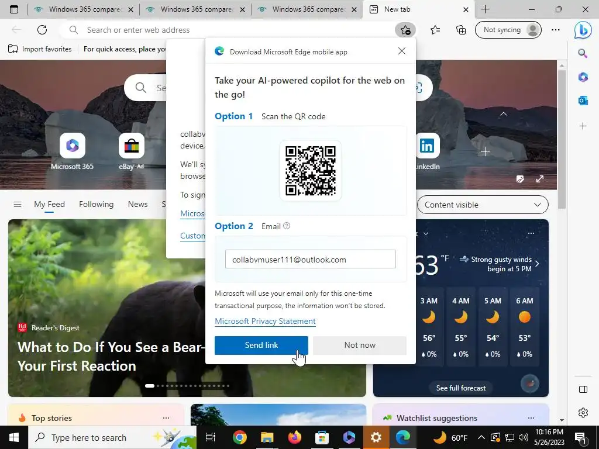The height and width of the screenshot is (449, 599).
Task: Open Outlook sidebar icon
Action: 583,101
